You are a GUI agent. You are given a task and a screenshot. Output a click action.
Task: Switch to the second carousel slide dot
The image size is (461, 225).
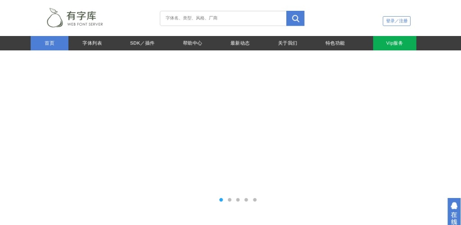230,200
